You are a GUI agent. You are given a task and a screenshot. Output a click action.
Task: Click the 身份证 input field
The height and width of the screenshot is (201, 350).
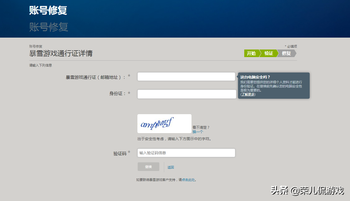187,94
